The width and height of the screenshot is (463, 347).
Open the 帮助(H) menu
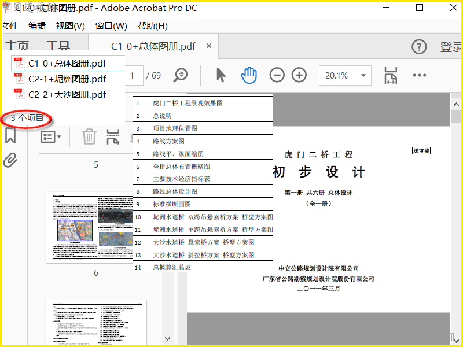click(x=153, y=26)
